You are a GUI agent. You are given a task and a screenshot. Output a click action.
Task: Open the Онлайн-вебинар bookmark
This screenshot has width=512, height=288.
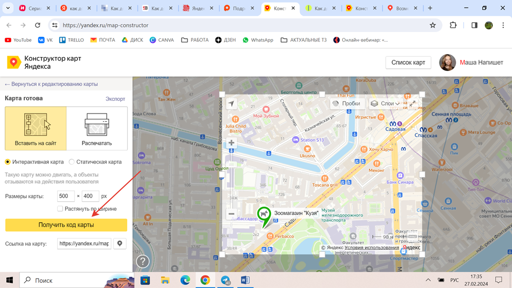361,40
